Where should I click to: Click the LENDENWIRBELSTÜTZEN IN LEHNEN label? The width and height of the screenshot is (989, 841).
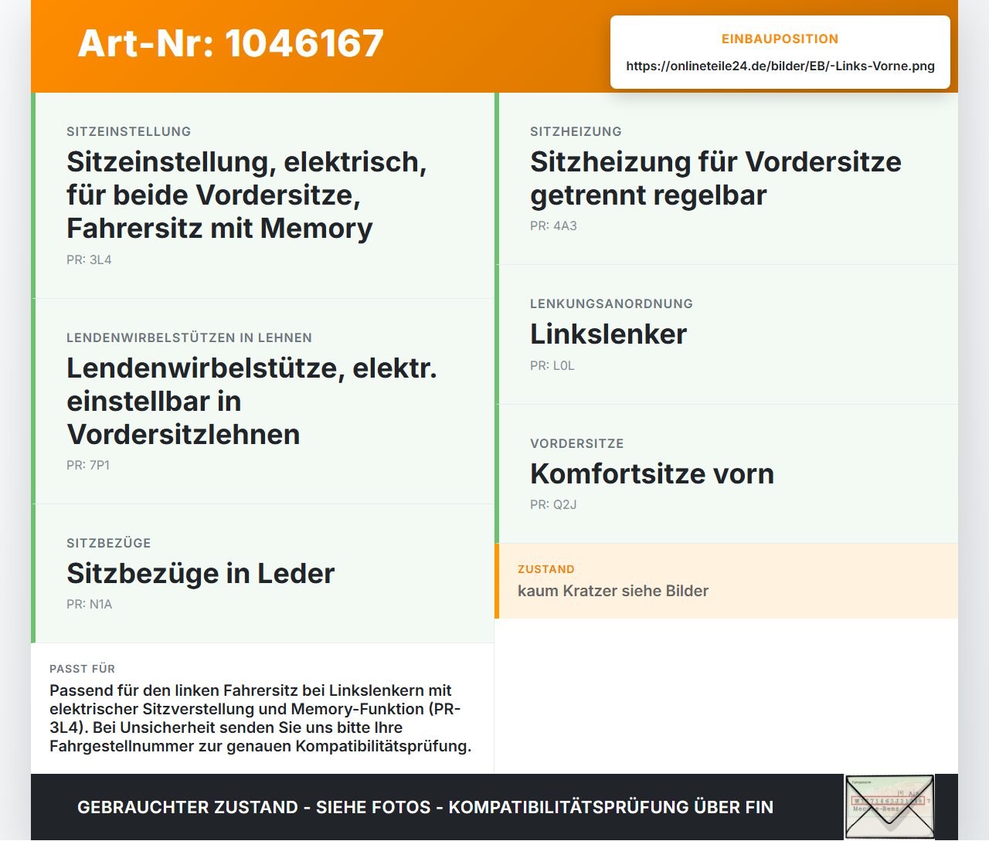[x=189, y=337]
